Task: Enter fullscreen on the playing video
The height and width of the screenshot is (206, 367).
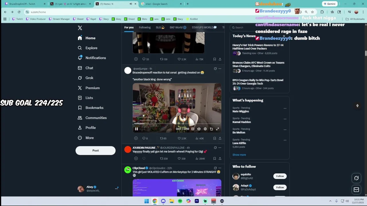Action: (217, 129)
